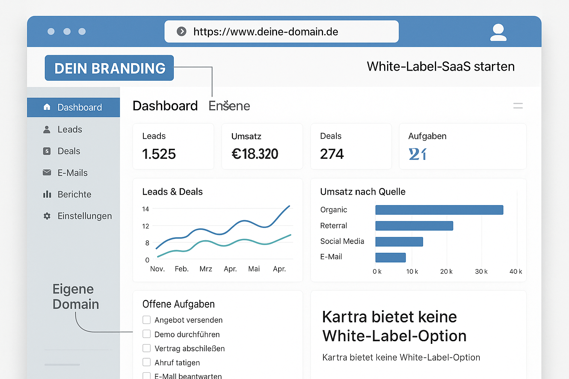Check the Demo durchführen task

tap(147, 334)
